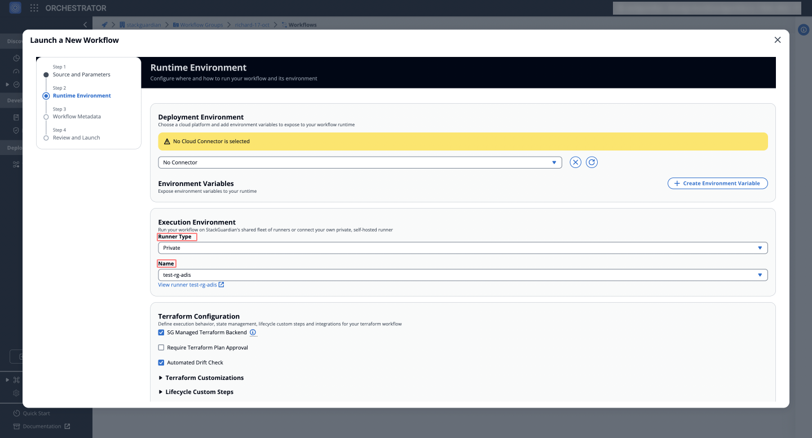This screenshot has width=812, height=438.
Task: Click the warning icon in the Cloud Connector banner
Action: click(167, 141)
